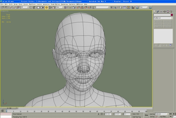
Task: Open the Material Editor from toolbar
Action: 133,8
